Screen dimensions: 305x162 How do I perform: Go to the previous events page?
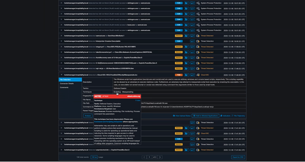[x=144, y=157]
